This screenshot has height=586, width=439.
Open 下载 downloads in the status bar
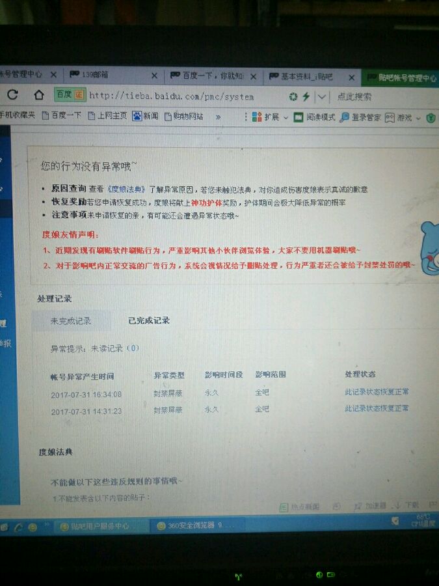point(407,506)
